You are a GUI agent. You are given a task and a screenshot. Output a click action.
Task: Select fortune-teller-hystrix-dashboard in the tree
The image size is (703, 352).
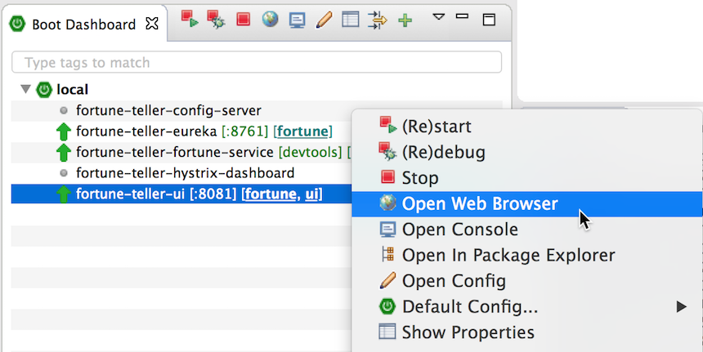pos(185,173)
